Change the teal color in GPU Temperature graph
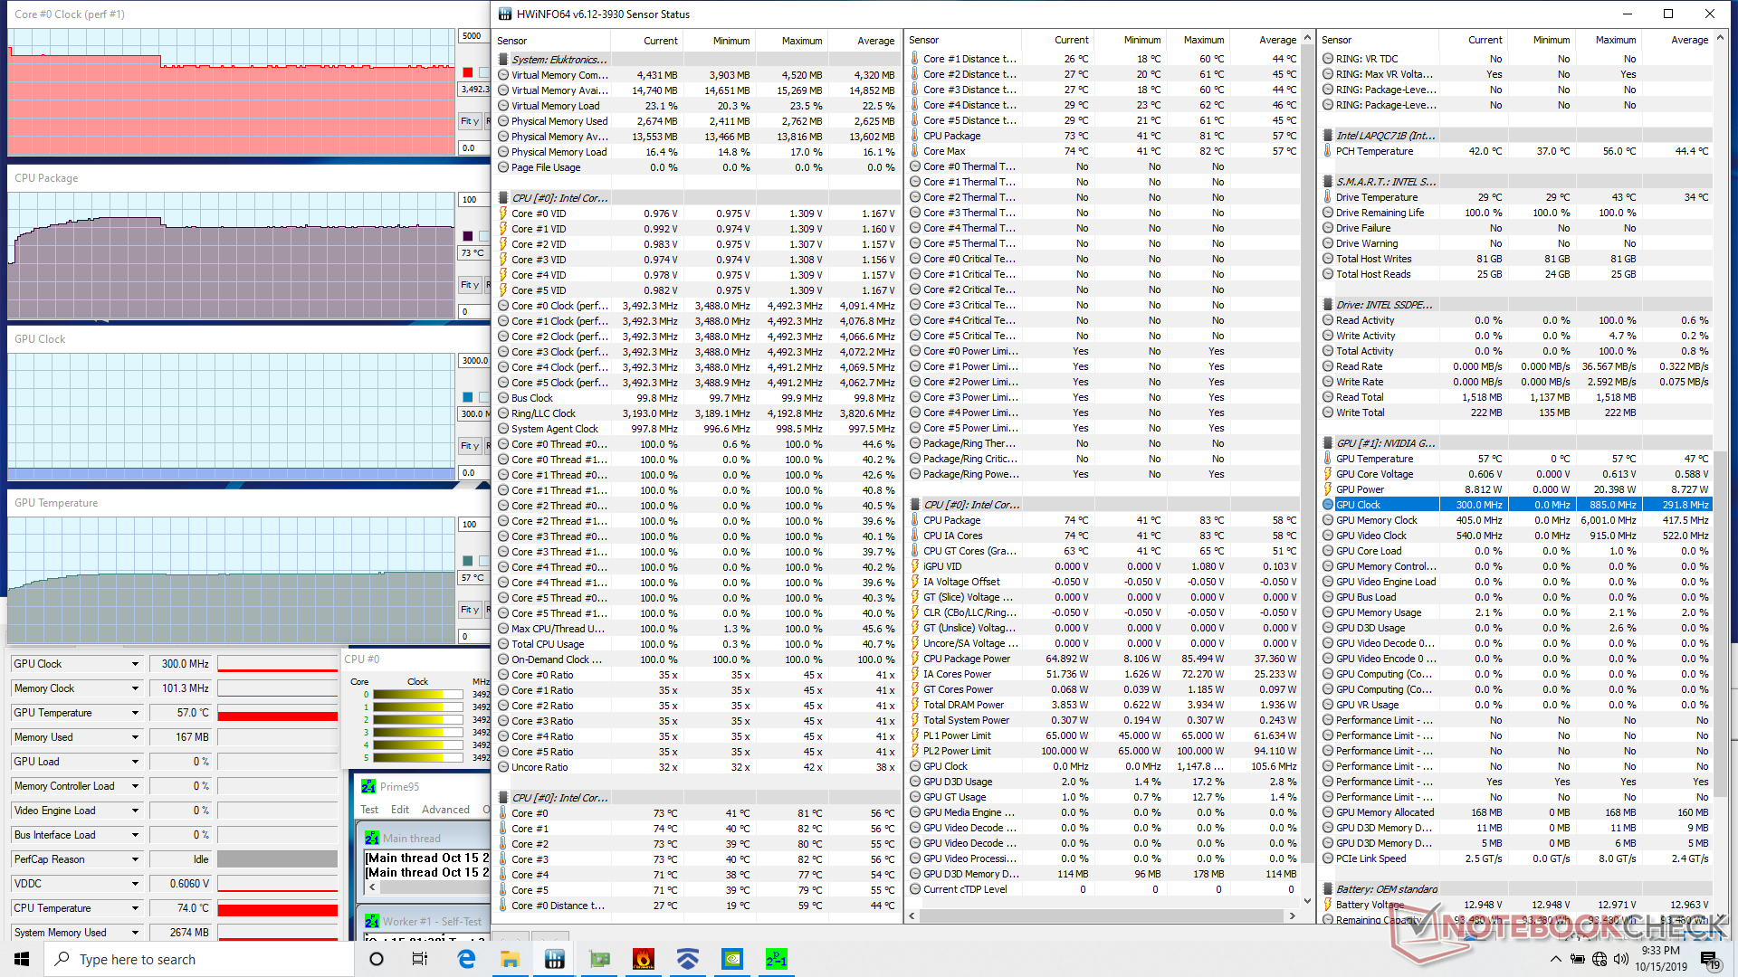The image size is (1738, 977). (x=468, y=561)
